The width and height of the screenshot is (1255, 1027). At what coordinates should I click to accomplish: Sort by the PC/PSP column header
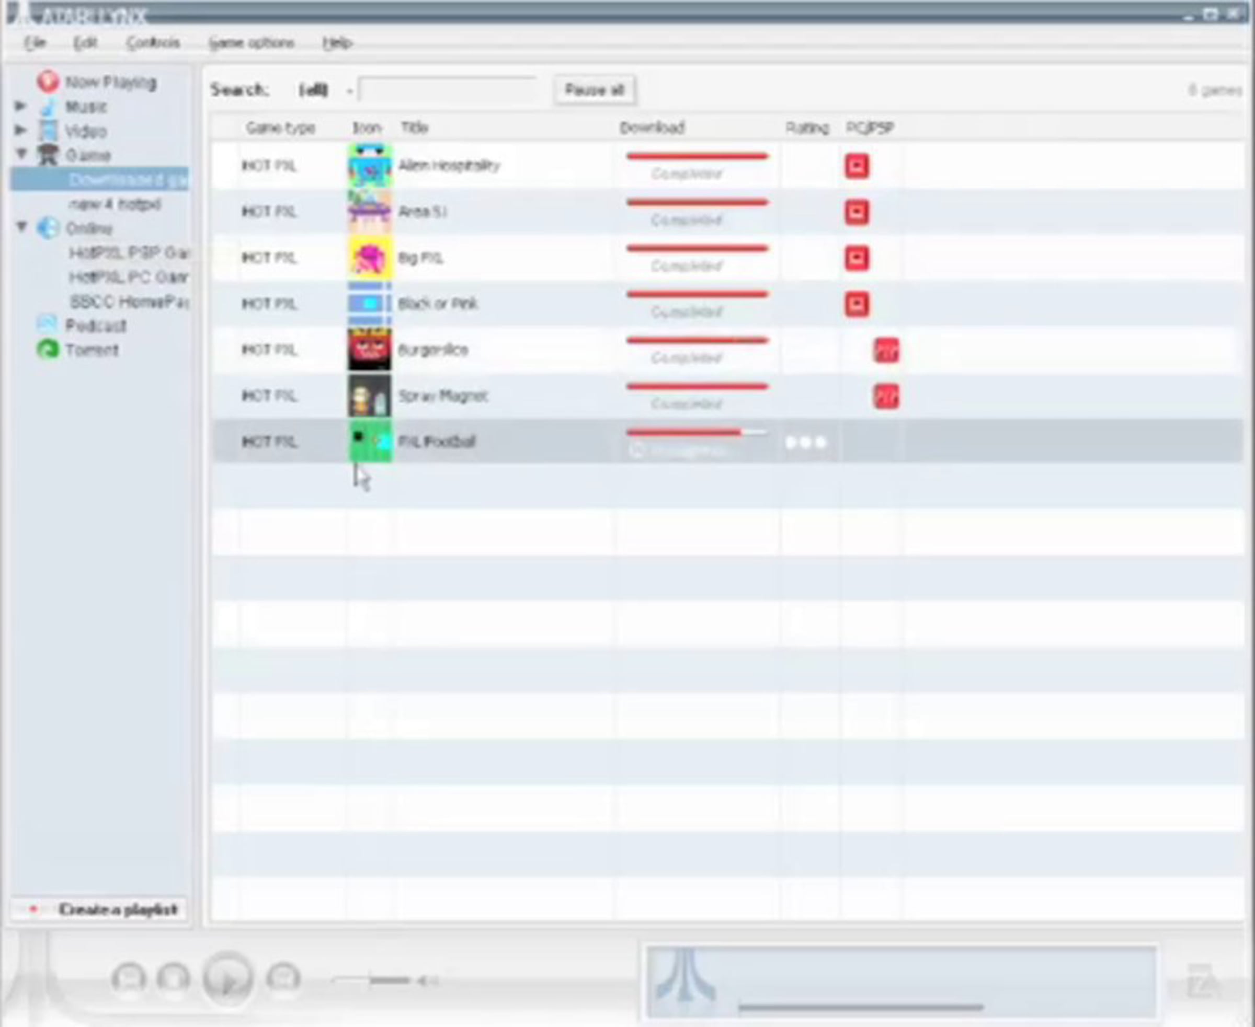pos(870,128)
